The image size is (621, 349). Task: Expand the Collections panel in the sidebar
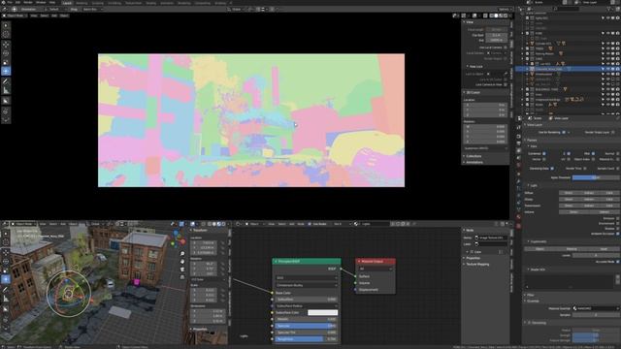coord(474,156)
